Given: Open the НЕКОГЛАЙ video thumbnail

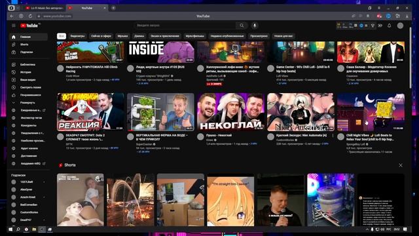Looking at the screenshot, I should (x=230, y=112).
